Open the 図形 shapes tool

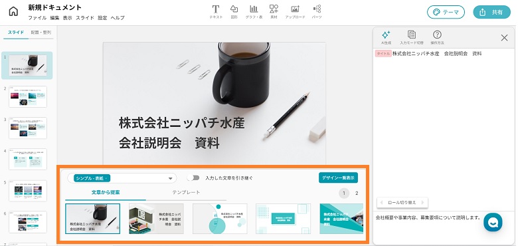coord(234,12)
